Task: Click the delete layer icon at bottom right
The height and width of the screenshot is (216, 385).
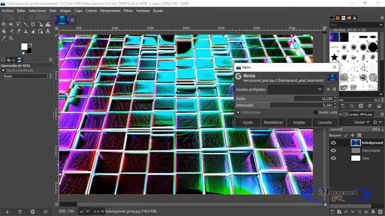Action: click(380, 212)
